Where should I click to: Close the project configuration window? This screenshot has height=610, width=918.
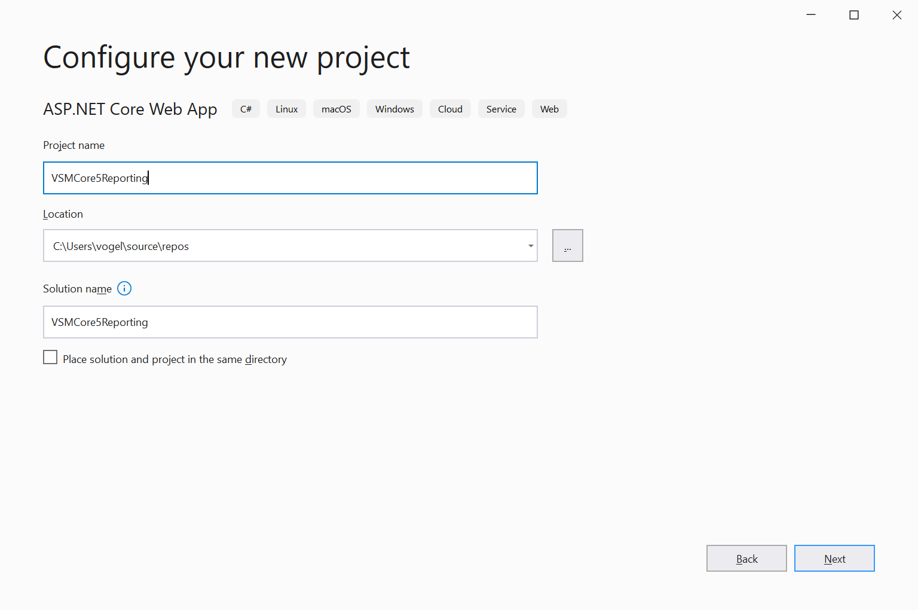[896, 15]
